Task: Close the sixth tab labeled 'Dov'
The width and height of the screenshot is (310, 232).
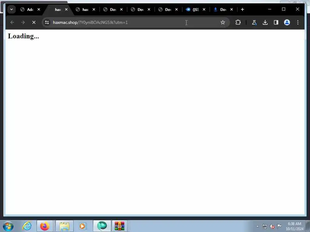Action: (x=176, y=9)
